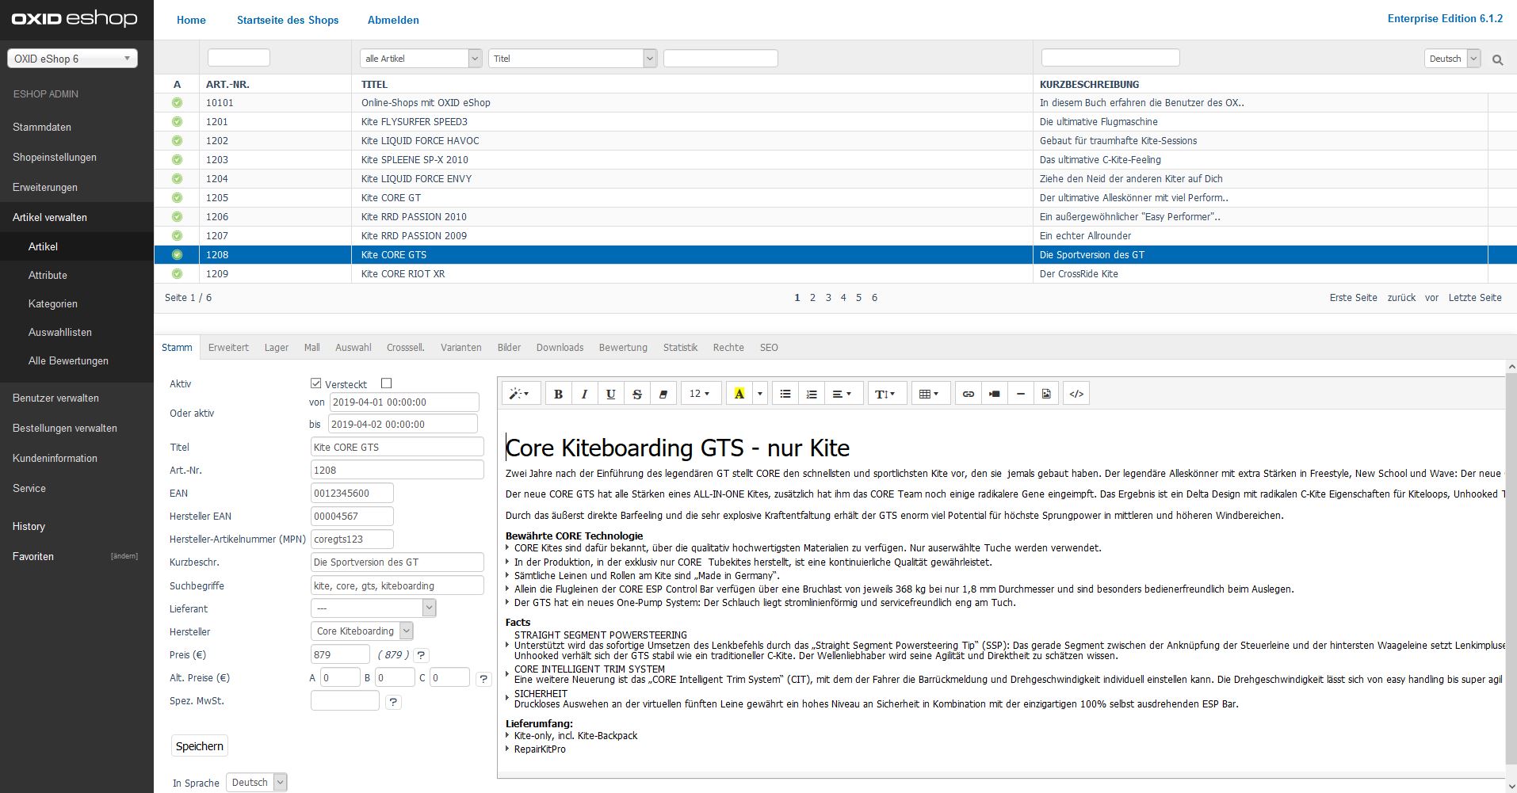The width and height of the screenshot is (1517, 793).
Task: Click the Preis (€) input field
Action: pos(340,654)
